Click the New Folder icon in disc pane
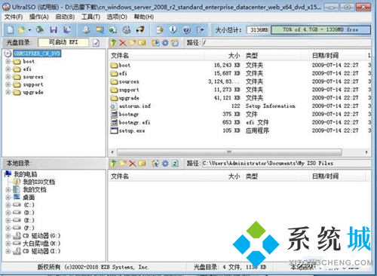Image resolution: width=377 pixels, height=276 pixels. point(133,43)
